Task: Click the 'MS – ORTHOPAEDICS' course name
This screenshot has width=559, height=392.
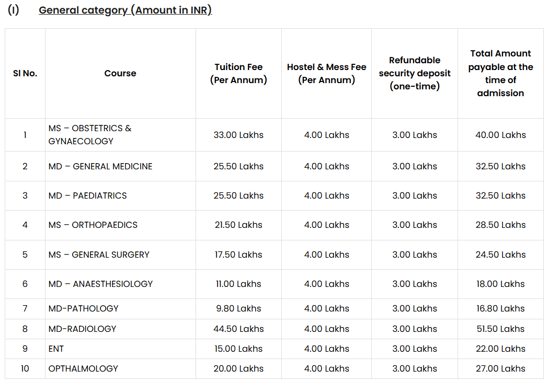Action: tap(93, 225)
